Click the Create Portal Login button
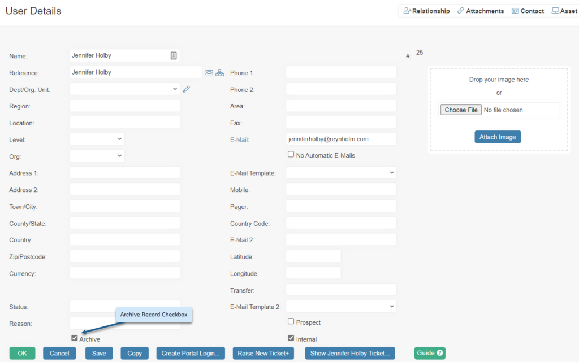The image size is (579, 362). click(x=191, y=353)
